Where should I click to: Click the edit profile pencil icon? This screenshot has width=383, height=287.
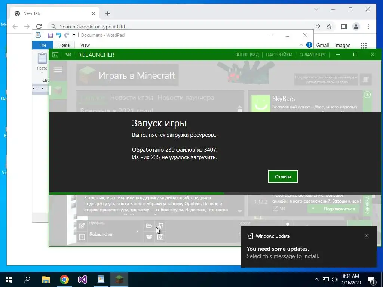point(82,226)
